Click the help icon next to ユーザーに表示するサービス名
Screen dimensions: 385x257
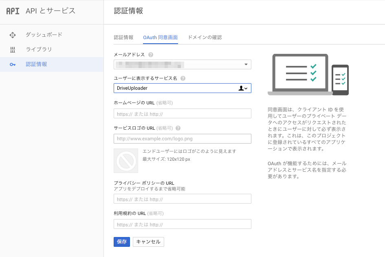tap(183, 78)
